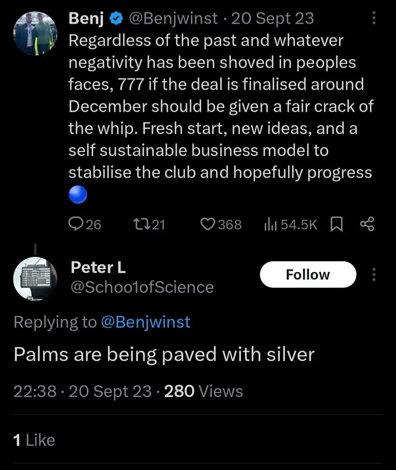
Task: Click the Benj display name
Action: point(86,18)
